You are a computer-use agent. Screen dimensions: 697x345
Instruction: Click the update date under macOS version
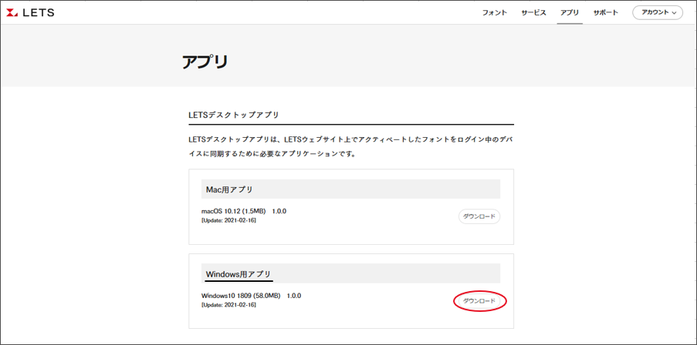[x=228, y=220]
